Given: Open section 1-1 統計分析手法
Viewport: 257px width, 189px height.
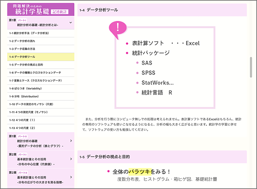Looking at the screenshot, I should pyautogui.click(x=41, y=33).
